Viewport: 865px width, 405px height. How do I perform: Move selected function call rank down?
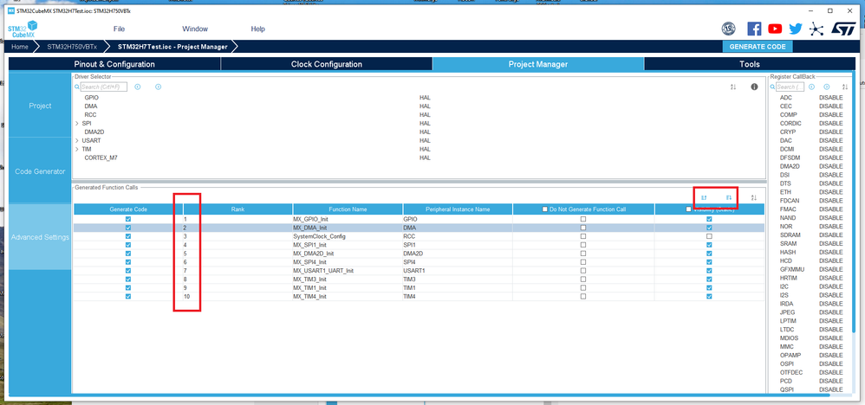click(728, 197)
